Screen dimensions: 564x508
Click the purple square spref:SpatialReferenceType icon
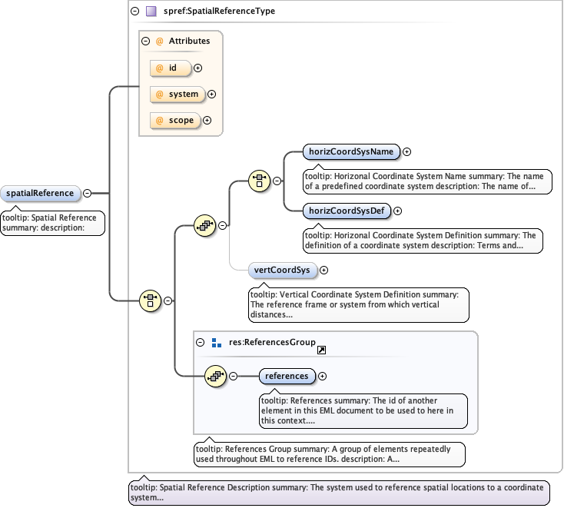[x=151, y=12]
